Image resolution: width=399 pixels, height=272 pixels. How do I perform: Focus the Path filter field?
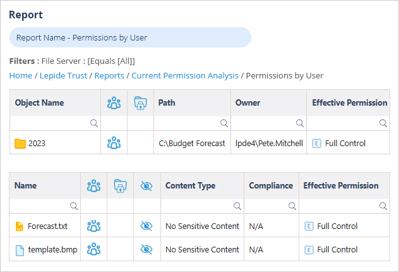[x=192, y=123]
